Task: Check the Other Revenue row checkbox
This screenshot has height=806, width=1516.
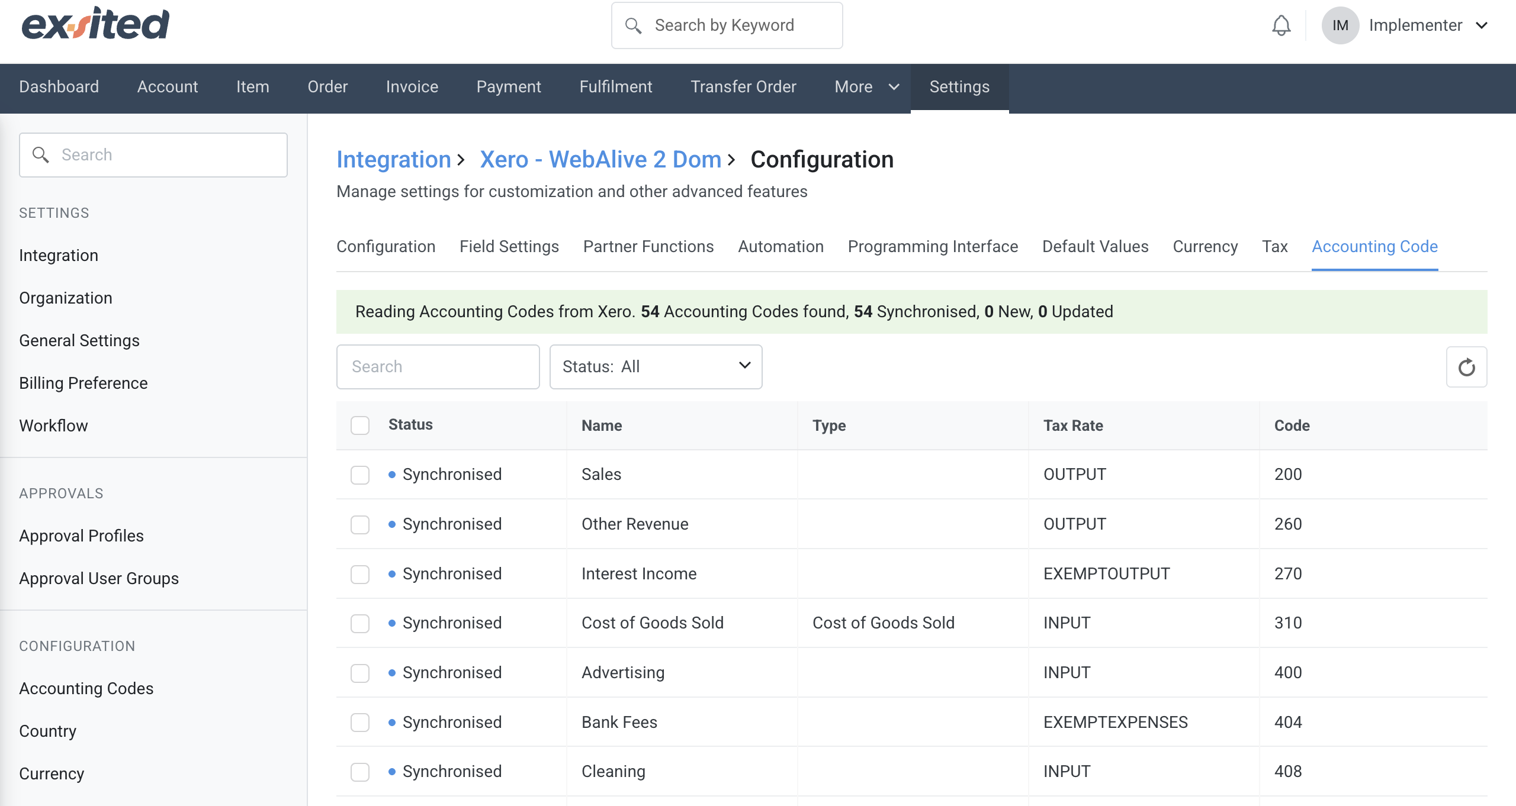Action: click(360, 524)
